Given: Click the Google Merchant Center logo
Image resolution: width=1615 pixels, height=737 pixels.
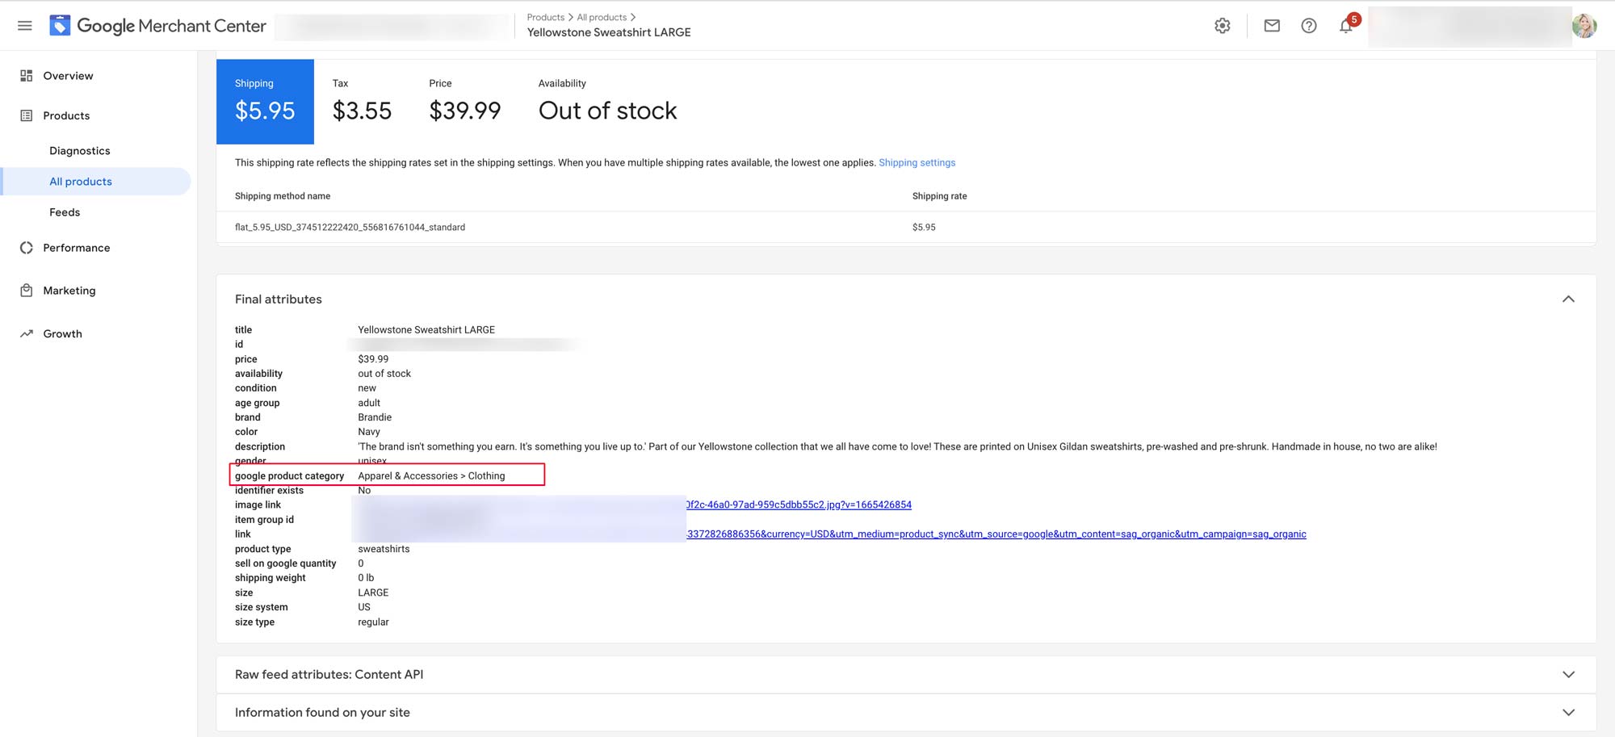Looking at the screenshot, I should click(158, 26).
